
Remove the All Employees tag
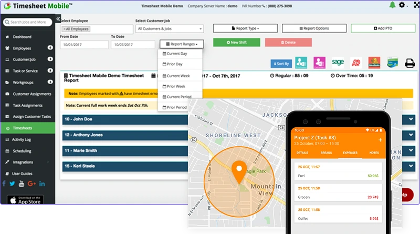[x=64, y=29]
